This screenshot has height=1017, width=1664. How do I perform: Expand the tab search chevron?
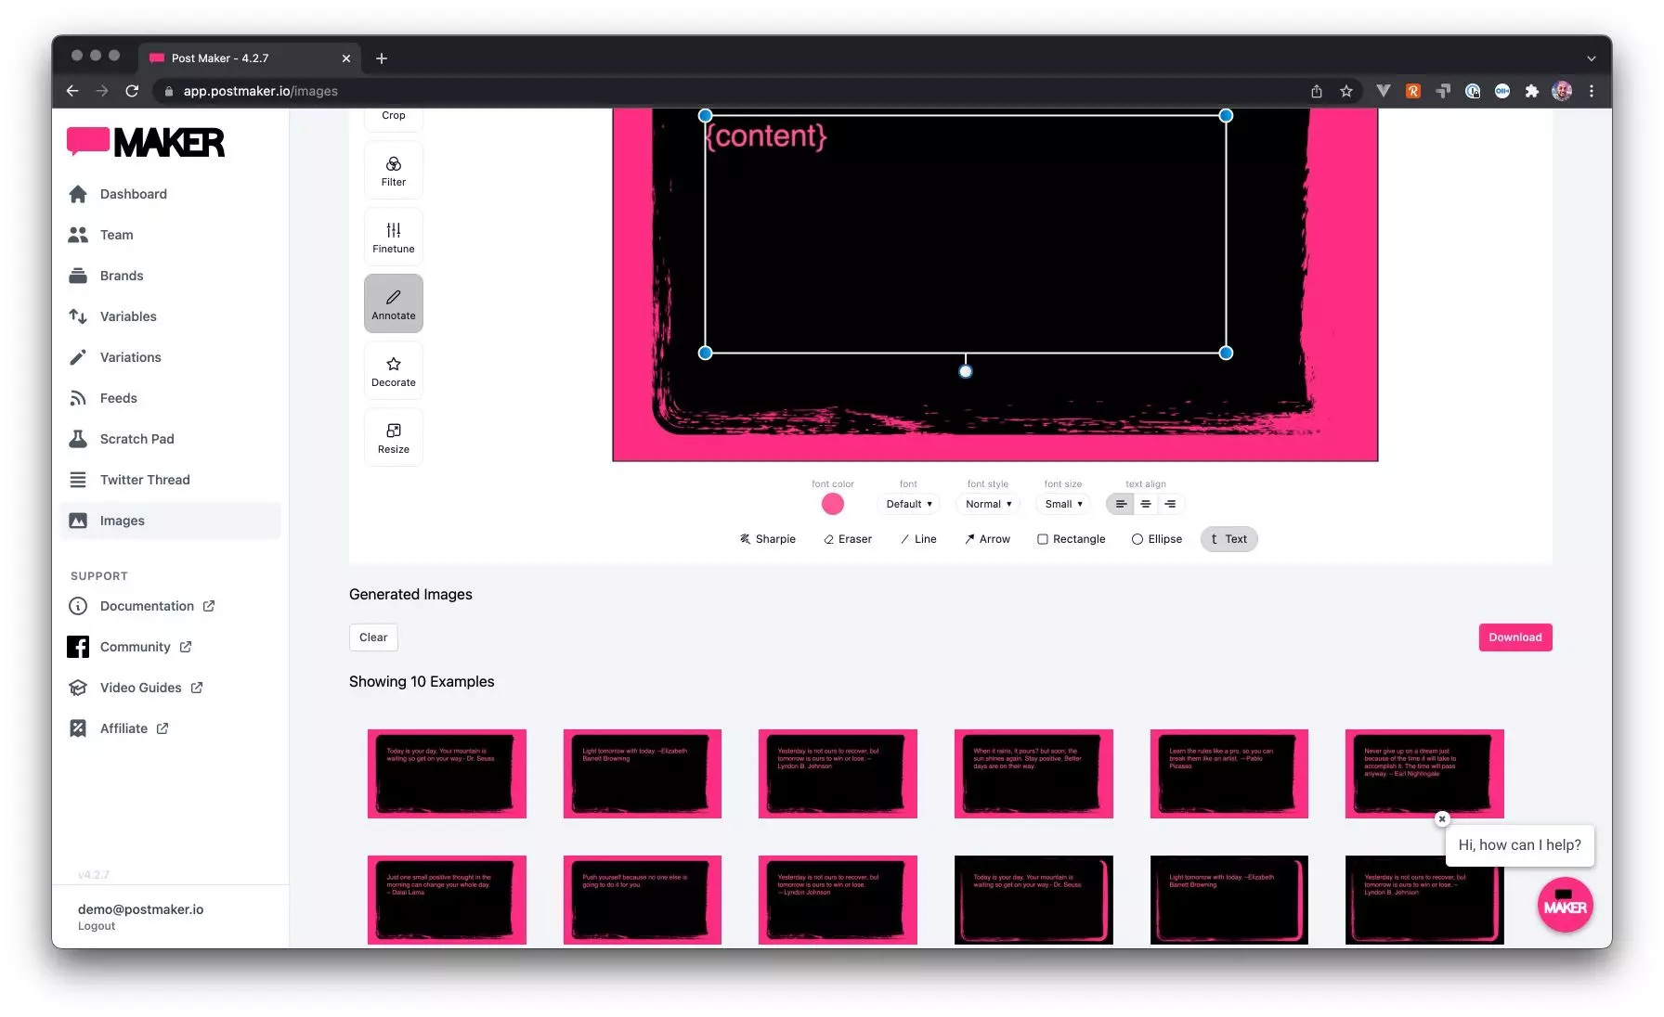point(1592,58)
